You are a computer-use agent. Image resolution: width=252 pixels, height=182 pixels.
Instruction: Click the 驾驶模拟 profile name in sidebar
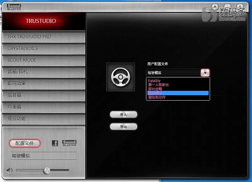click(x=21, y=156)
